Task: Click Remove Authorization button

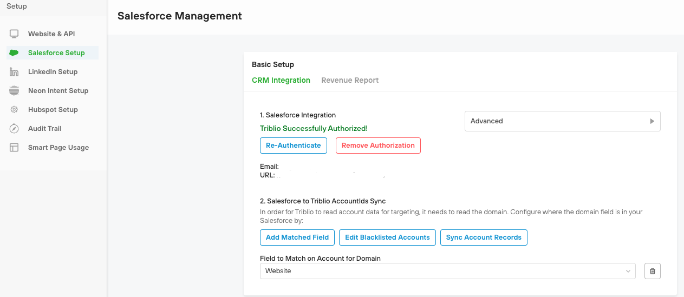Action: [378, 146]
